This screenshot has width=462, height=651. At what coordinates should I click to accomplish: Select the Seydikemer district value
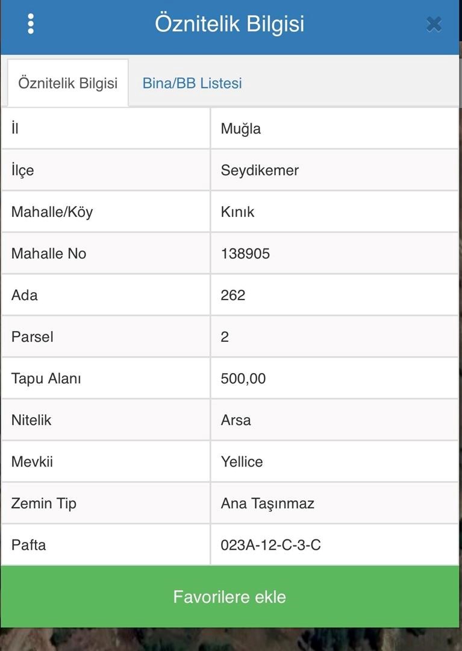[x=260, y=170]
